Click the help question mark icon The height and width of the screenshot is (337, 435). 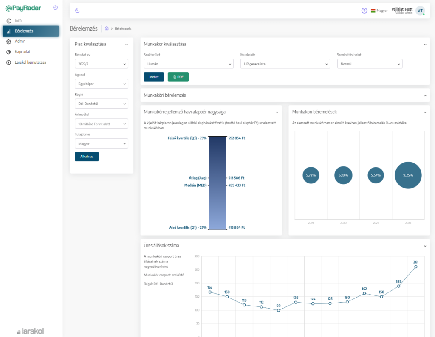coord(364,11)
